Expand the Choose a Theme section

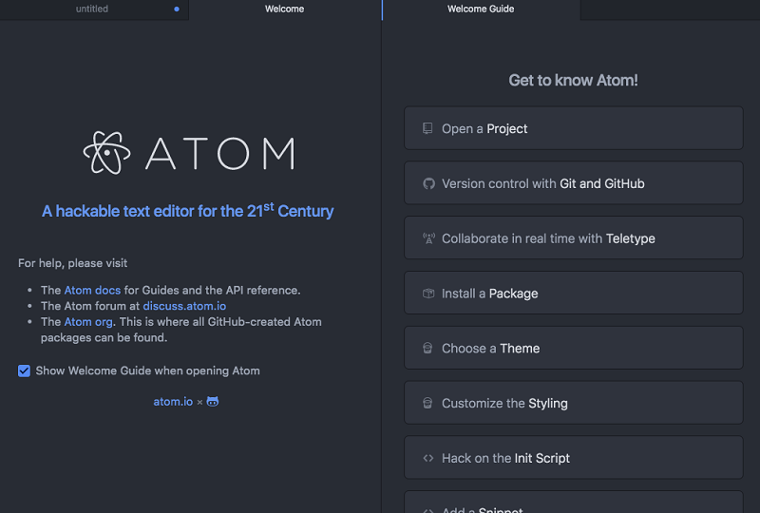tap(574, 348)
